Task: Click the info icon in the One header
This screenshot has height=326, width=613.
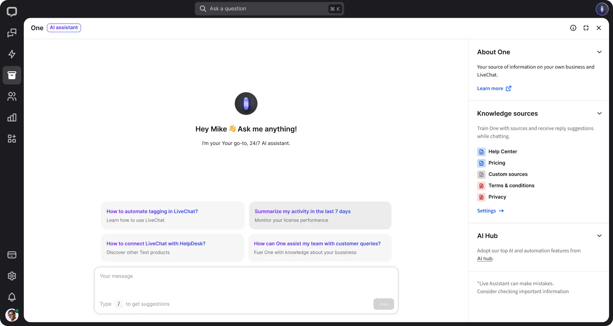Action: [x=573, y=28]
